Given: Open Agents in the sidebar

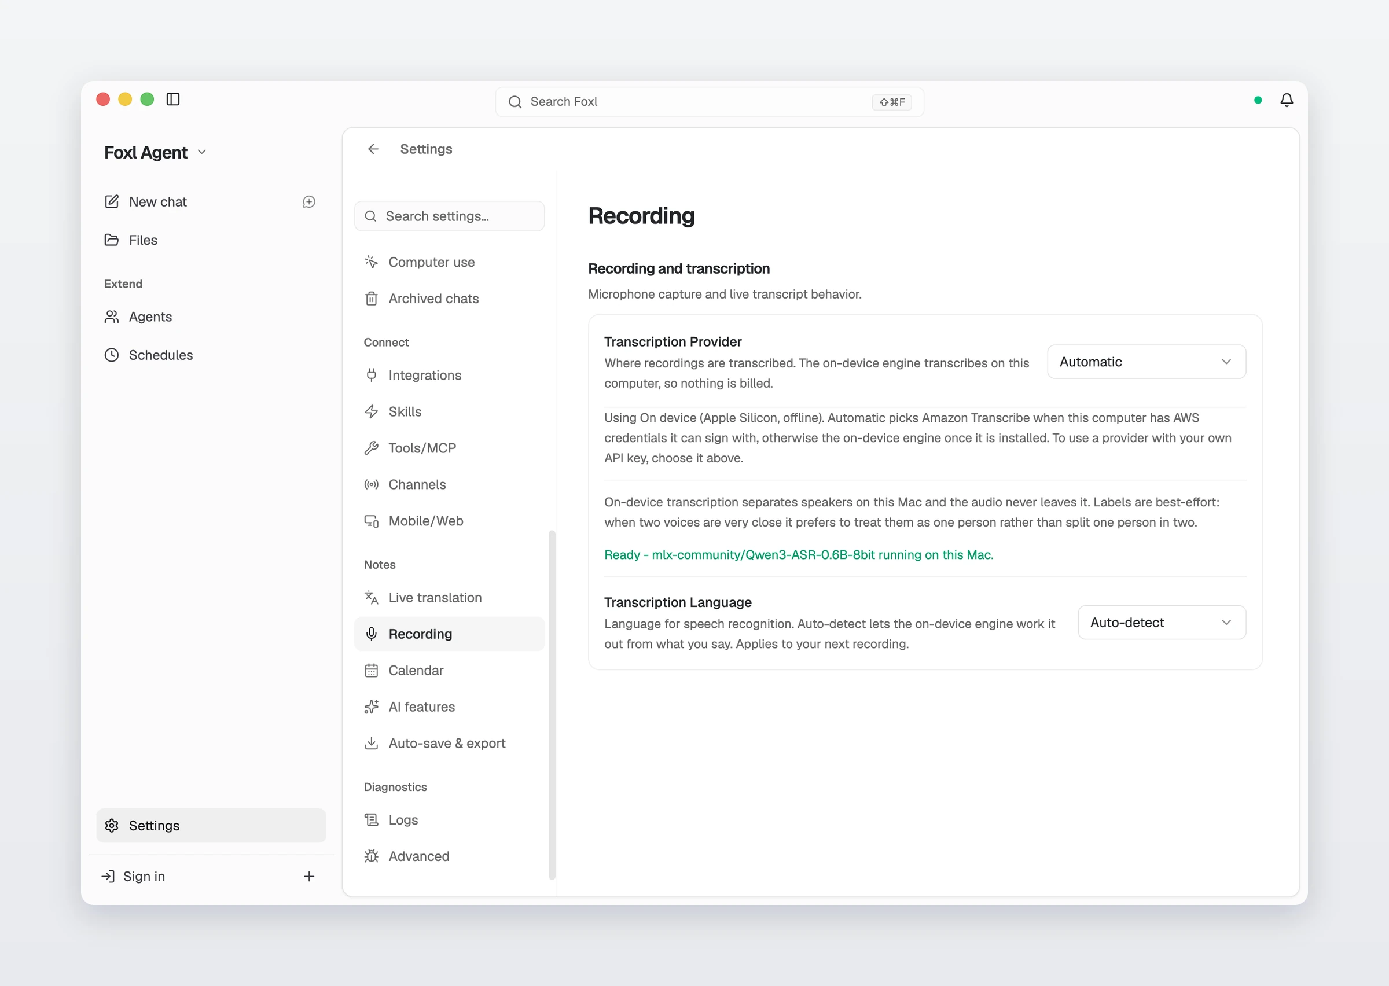Looking at the screenshot, I should click(211, 317).
